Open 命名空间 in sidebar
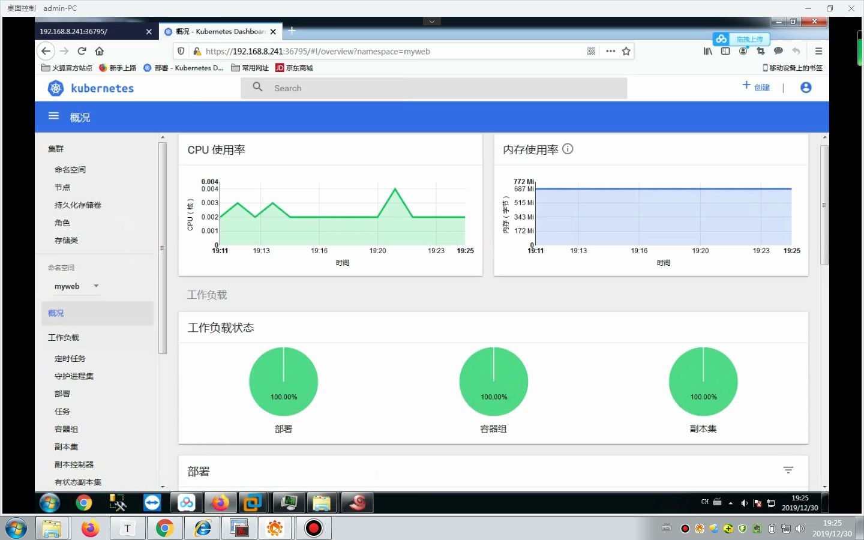The image size is (864, 540). 70,170
